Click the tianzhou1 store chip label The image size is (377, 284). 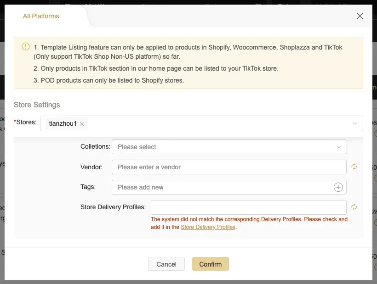tap(63, 124)
